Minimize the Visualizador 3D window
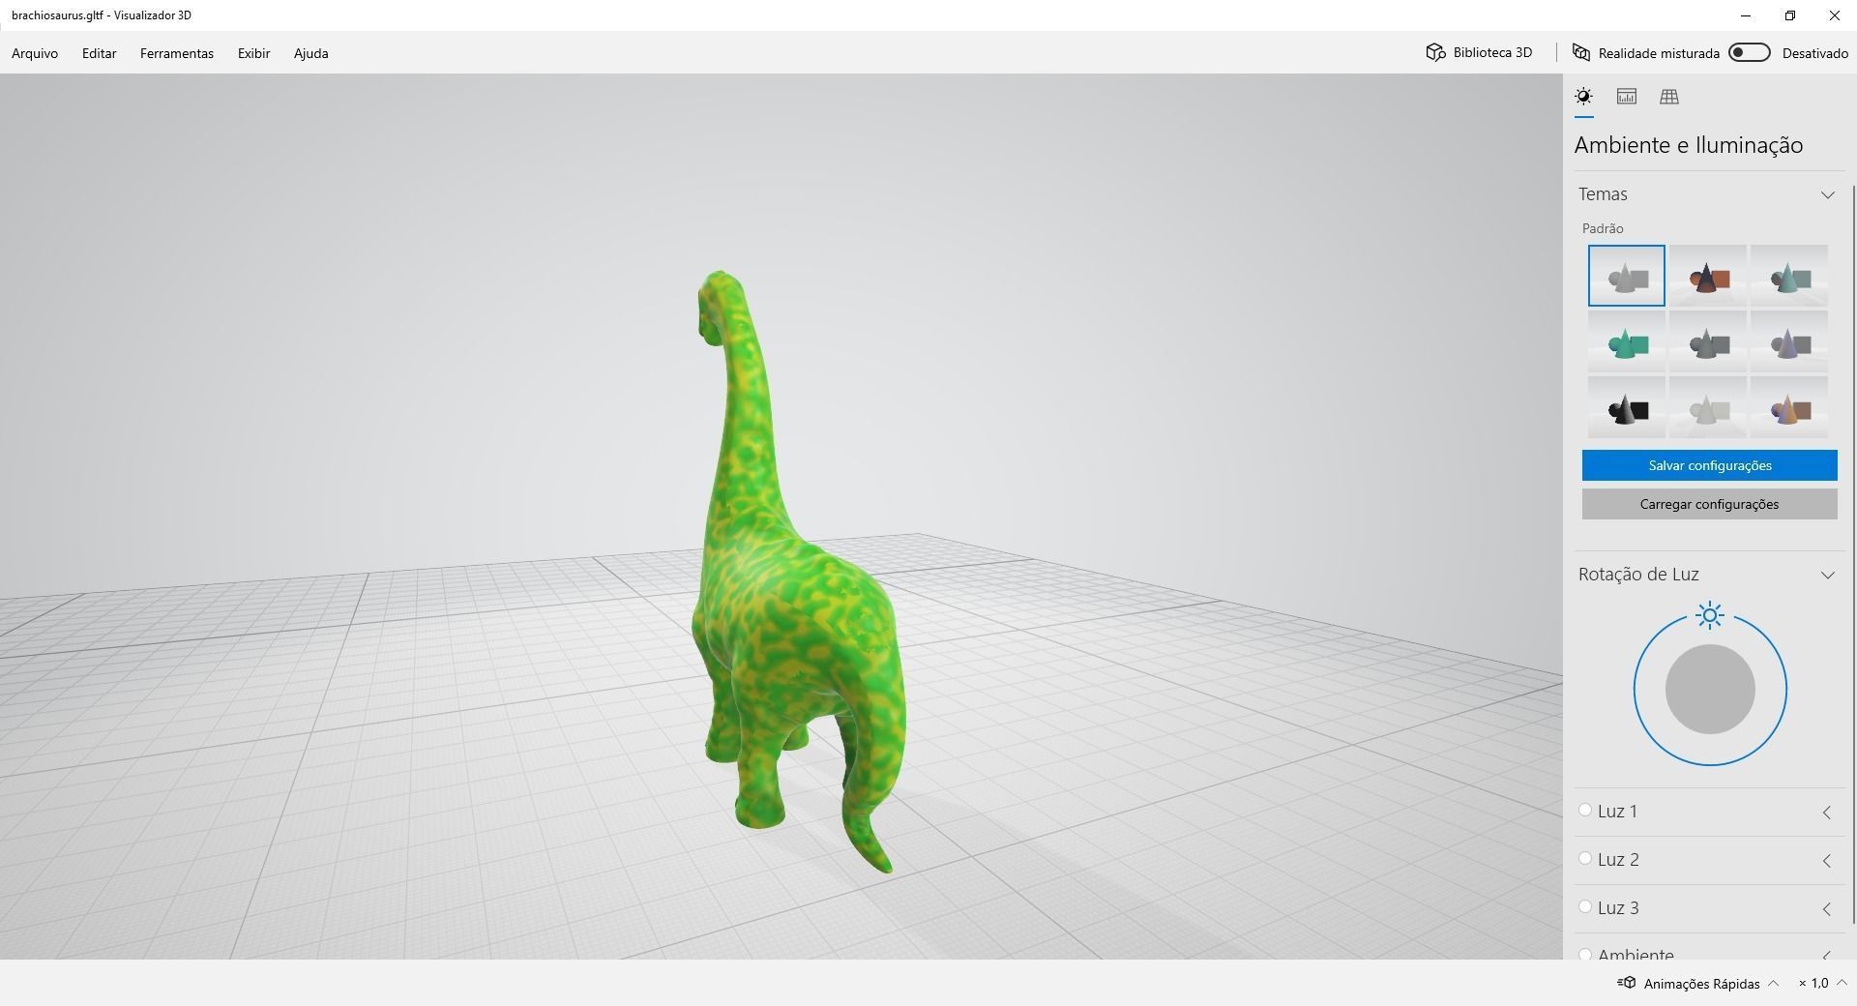 point(1746,15)
